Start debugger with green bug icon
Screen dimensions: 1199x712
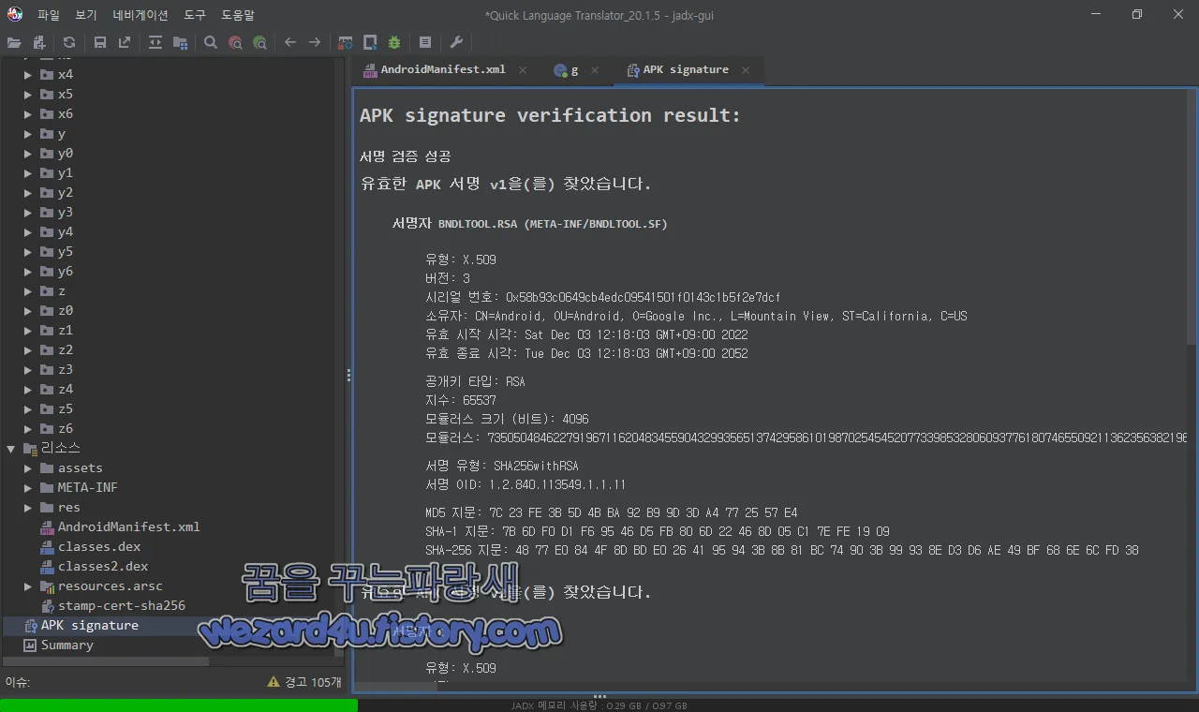coord(394,42)
